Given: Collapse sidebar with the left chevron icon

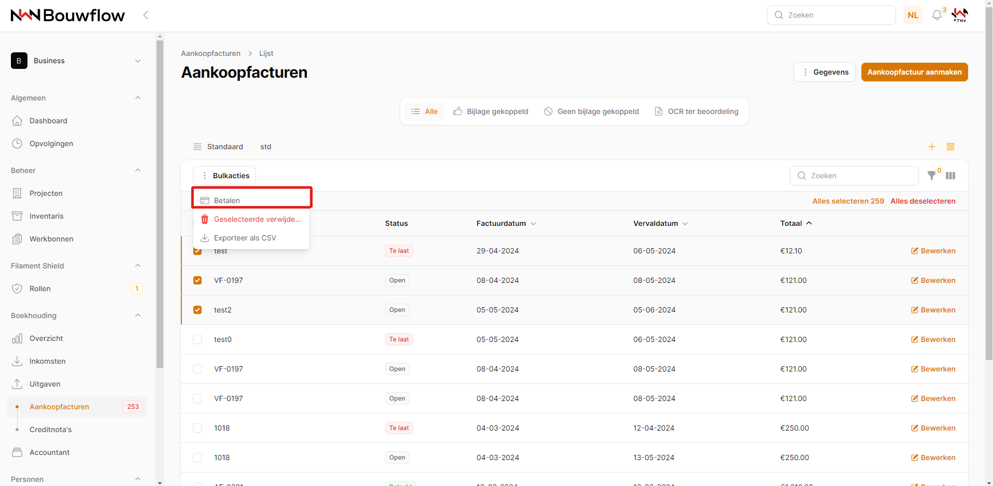Looking at the screenshot, I should click(146, 15).
